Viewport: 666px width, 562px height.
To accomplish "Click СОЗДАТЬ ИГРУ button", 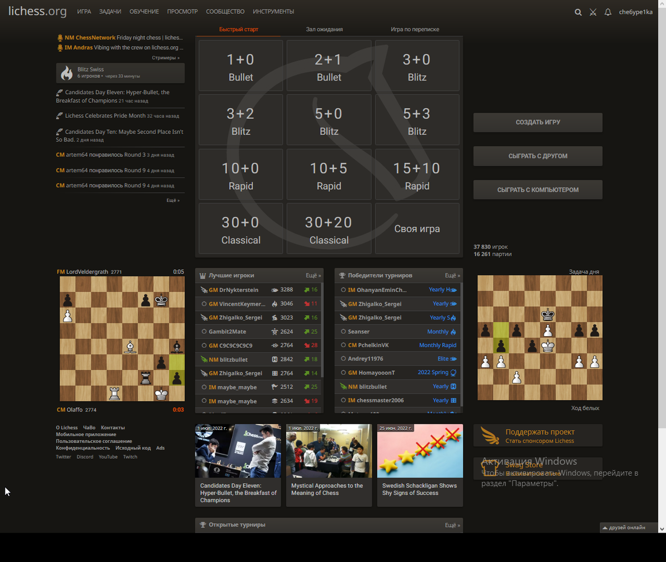I will click(x=538, y=122).
